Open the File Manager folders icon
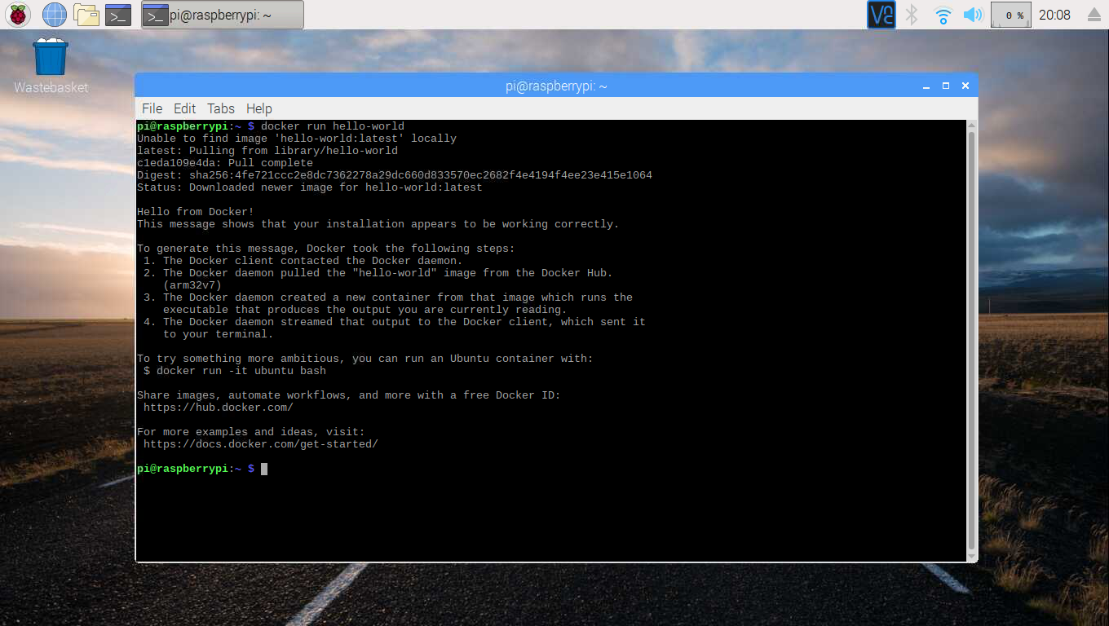Screen dimensions: 1109x626 pos(86,15)
